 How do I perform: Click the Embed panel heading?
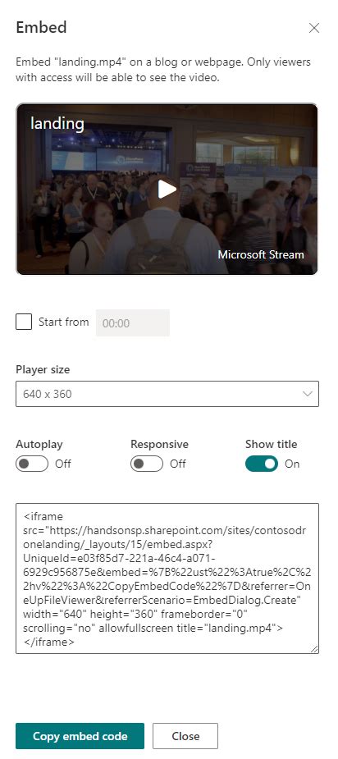click(41, 28)
